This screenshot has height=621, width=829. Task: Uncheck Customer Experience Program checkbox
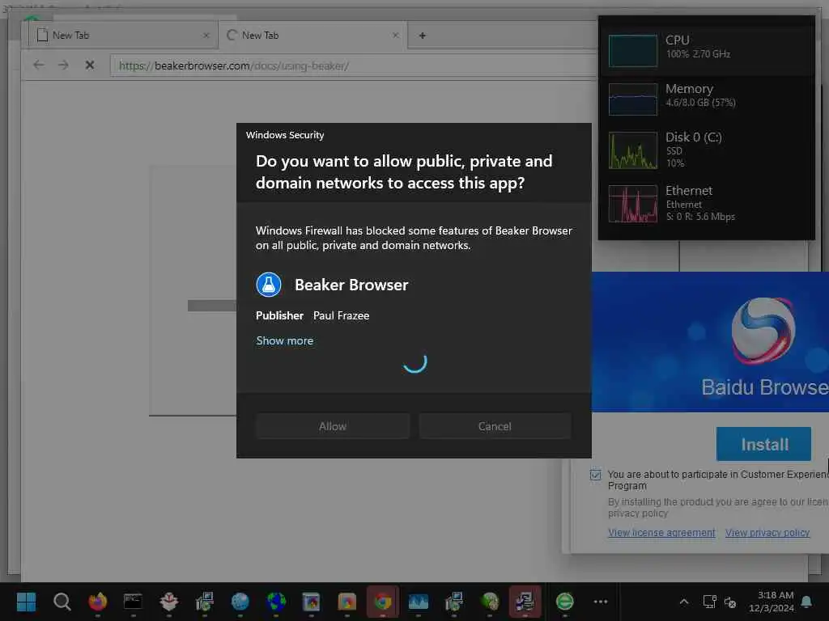595,474
